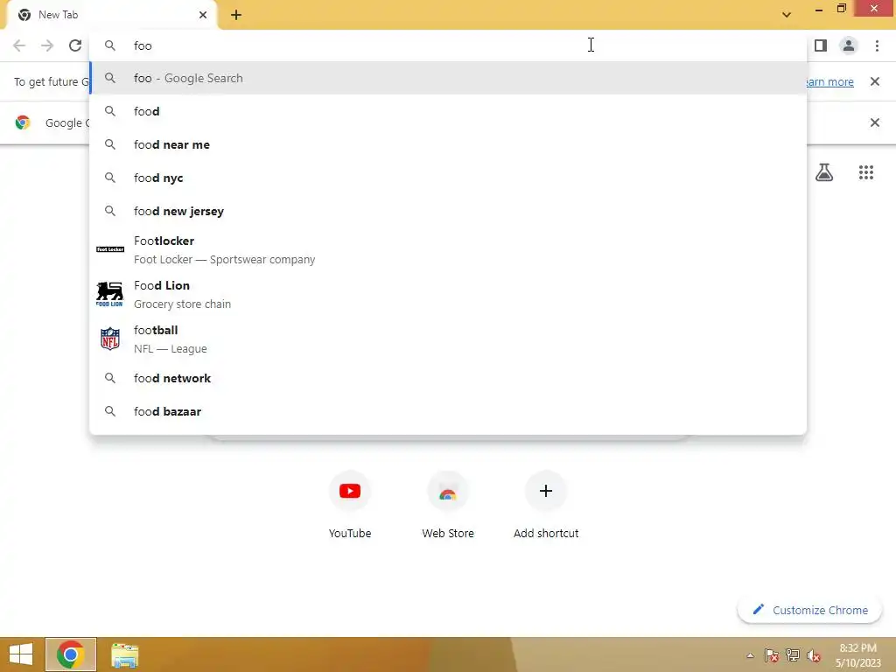The height and width of the screenshot is (672, 896).
Task: Click the network tray icon
Action: tap(793, 655)
